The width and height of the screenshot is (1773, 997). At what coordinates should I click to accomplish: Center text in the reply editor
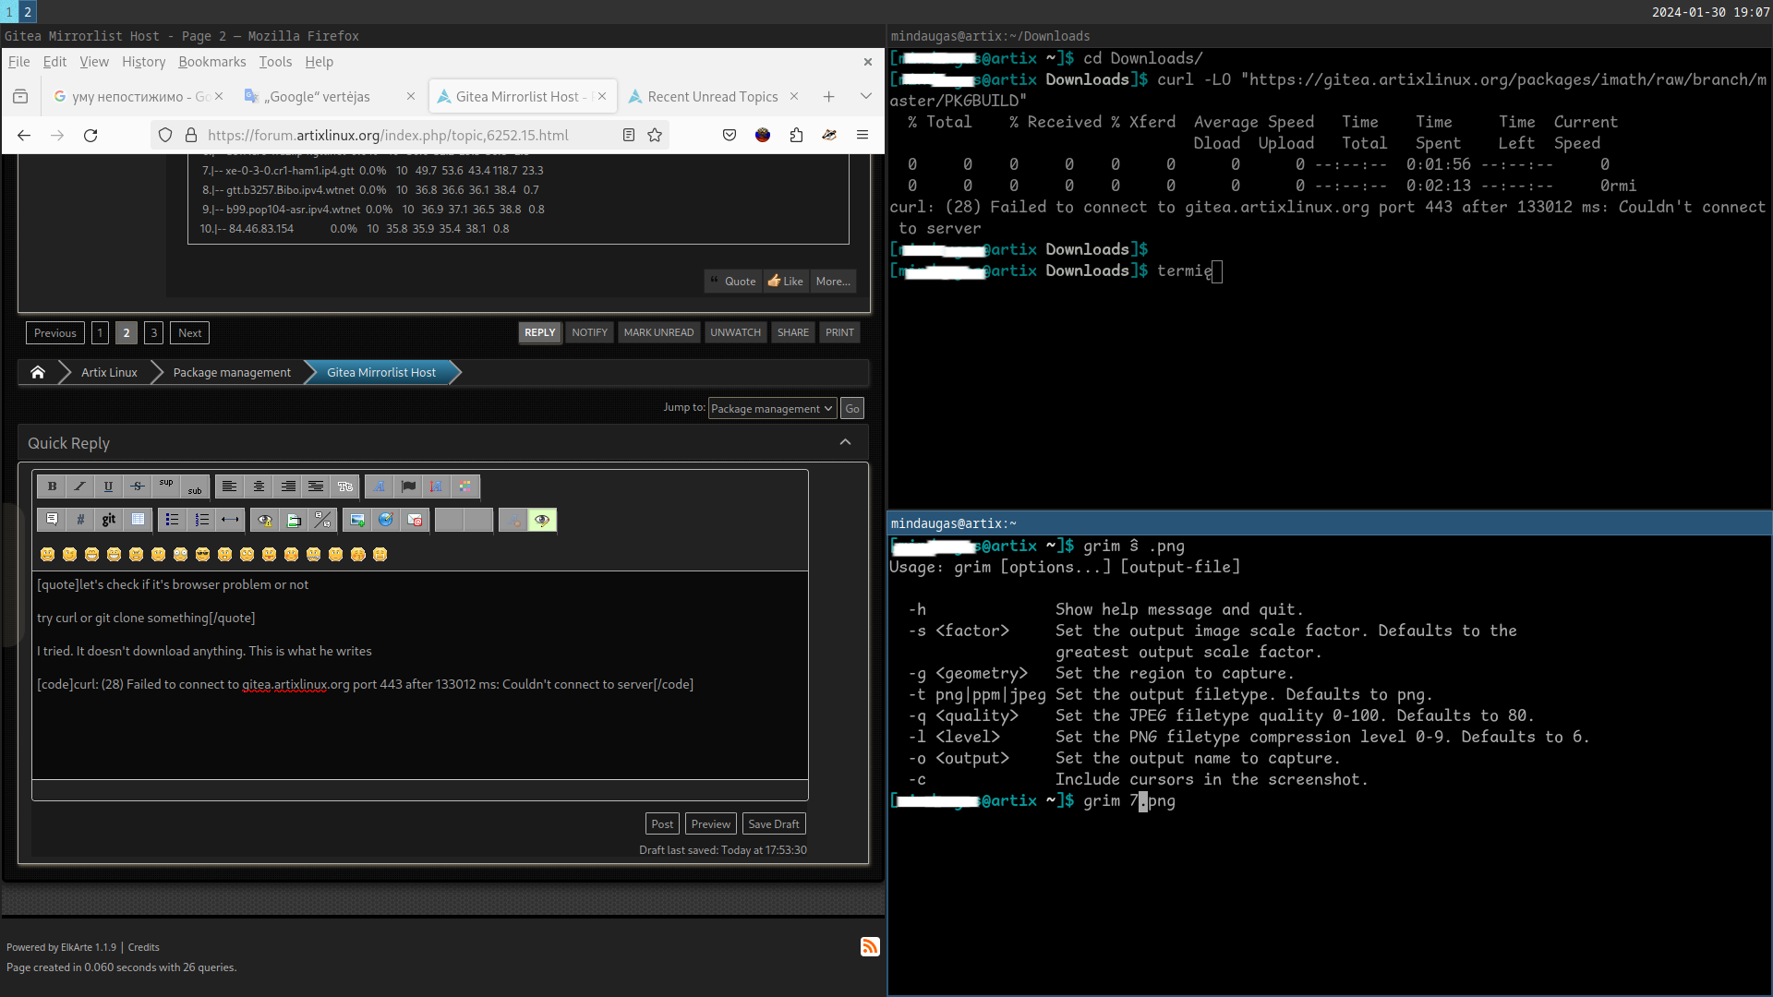(259, 486)
